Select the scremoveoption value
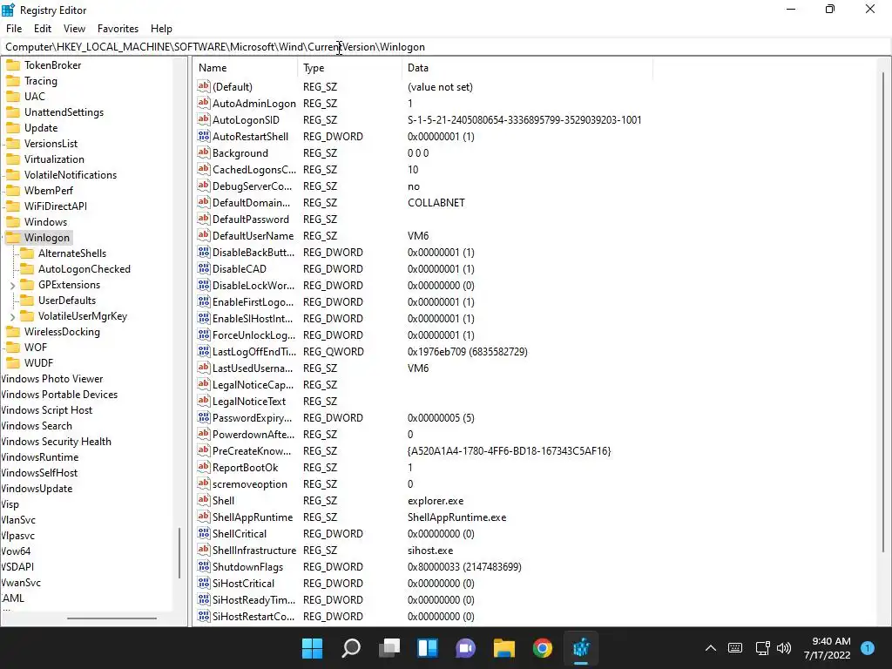The width and height of the screenshot is (892, 669). point(250,484)
